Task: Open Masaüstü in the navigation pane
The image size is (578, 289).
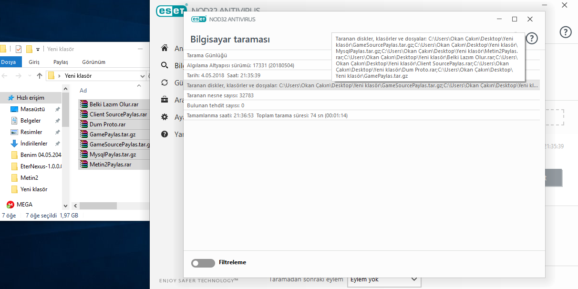Action: point(32,109)
